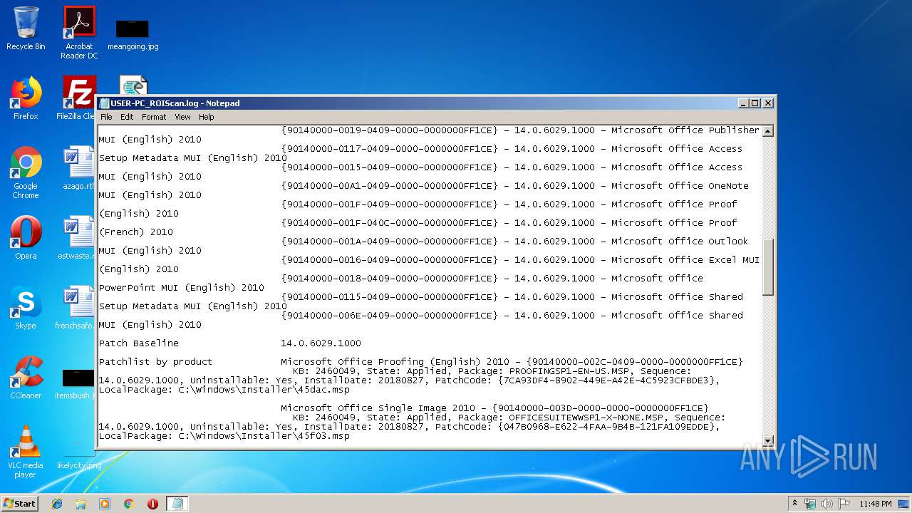Minimize the Notepad window
Screen dimensions: 912x513
coord(743,103)
